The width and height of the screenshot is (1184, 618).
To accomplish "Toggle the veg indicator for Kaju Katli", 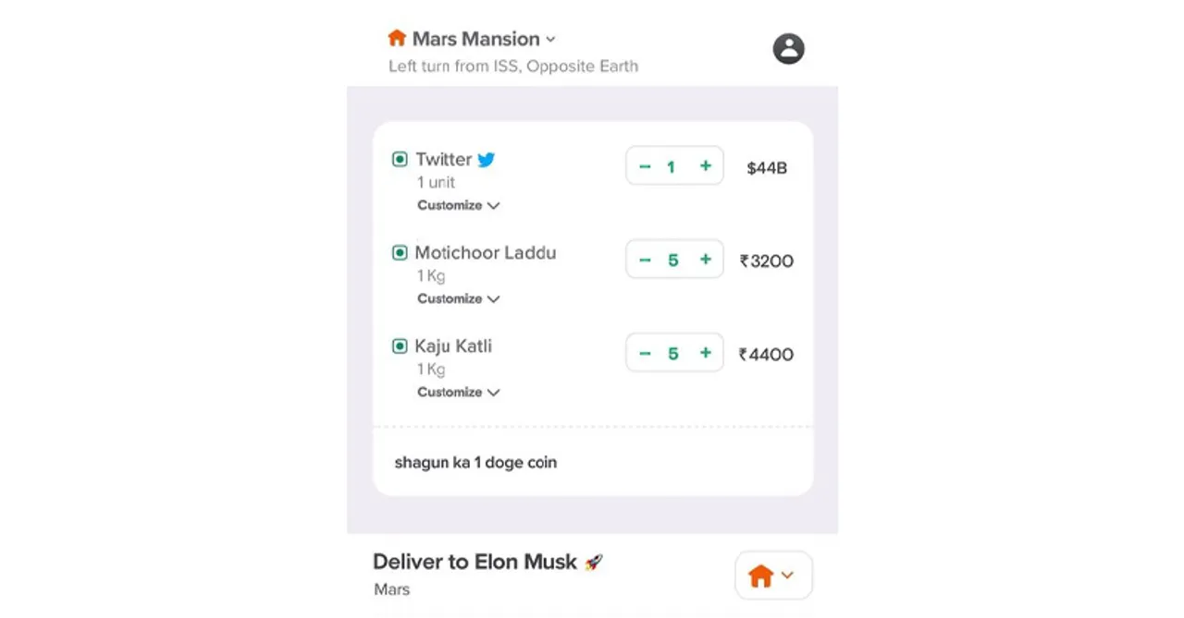I will pyautogui.click(x=399, y=345).
